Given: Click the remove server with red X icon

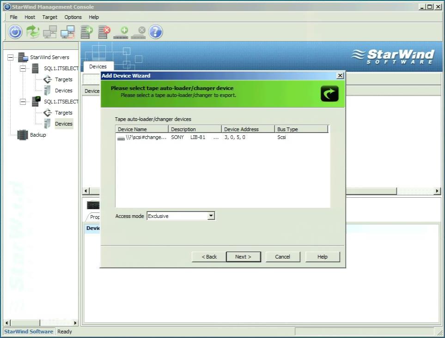Looking at the screenshot, I should 104,32.
